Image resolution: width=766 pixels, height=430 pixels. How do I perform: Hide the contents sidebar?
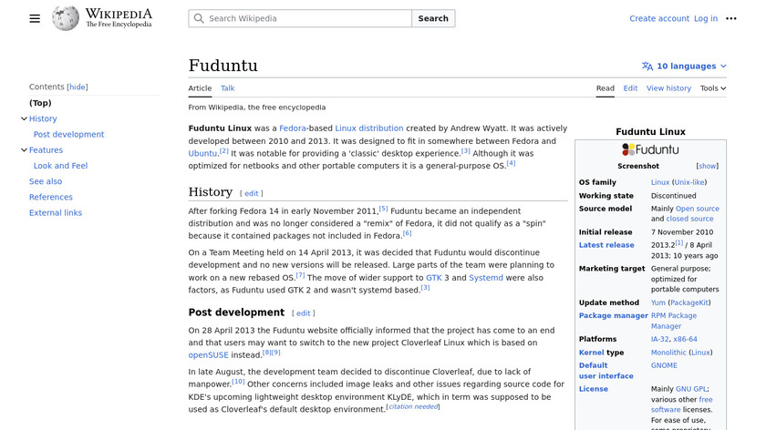(x=78, y=87)
